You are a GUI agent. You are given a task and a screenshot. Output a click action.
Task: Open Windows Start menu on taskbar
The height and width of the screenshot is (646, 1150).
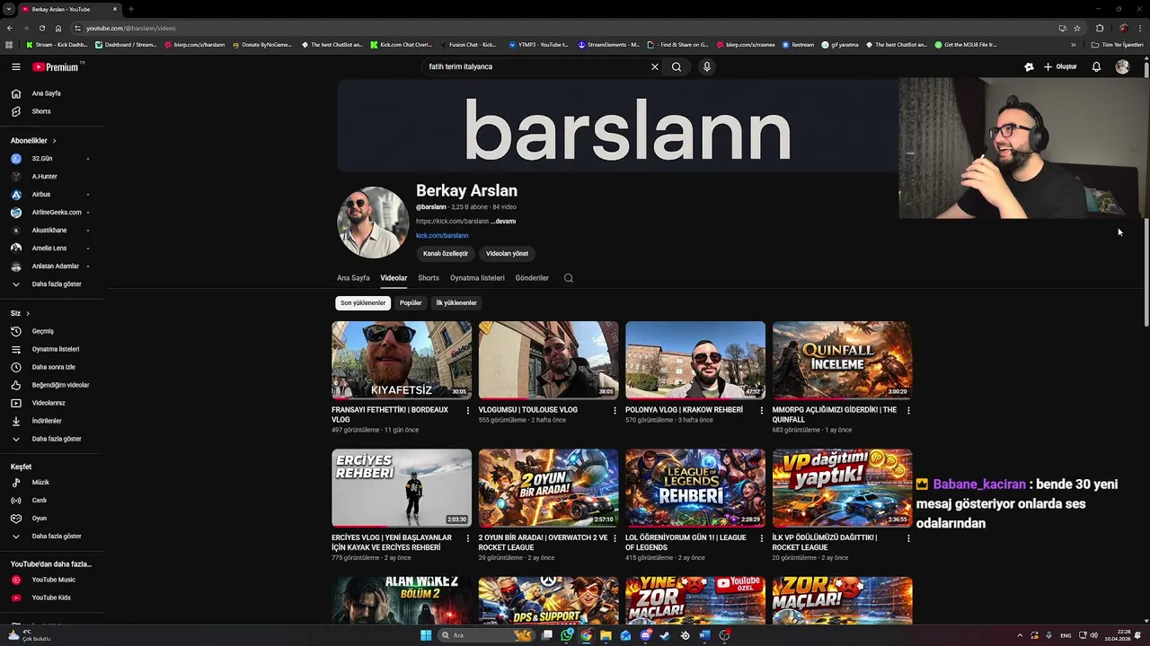click(426, 635)
